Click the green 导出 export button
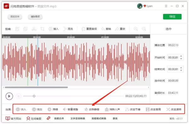189x124 pixels. pos(172,17)
